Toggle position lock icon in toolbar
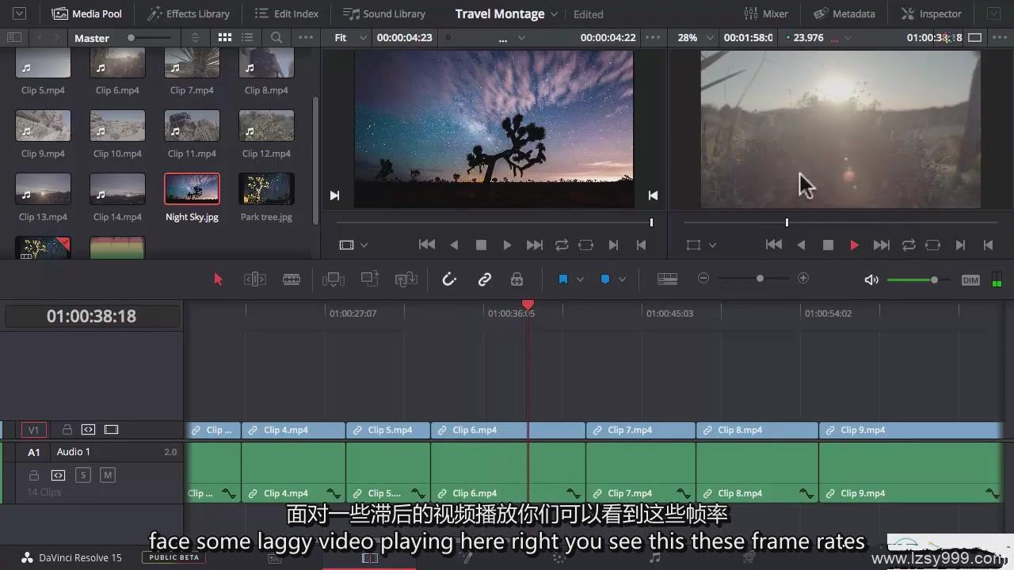This screenshot has height=570, width=1014. [x=517, y=279]
